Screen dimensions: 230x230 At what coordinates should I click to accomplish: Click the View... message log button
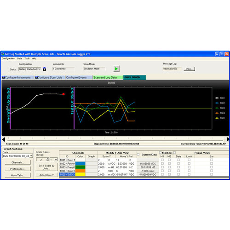pyautogui.click(x=189, y=69)
